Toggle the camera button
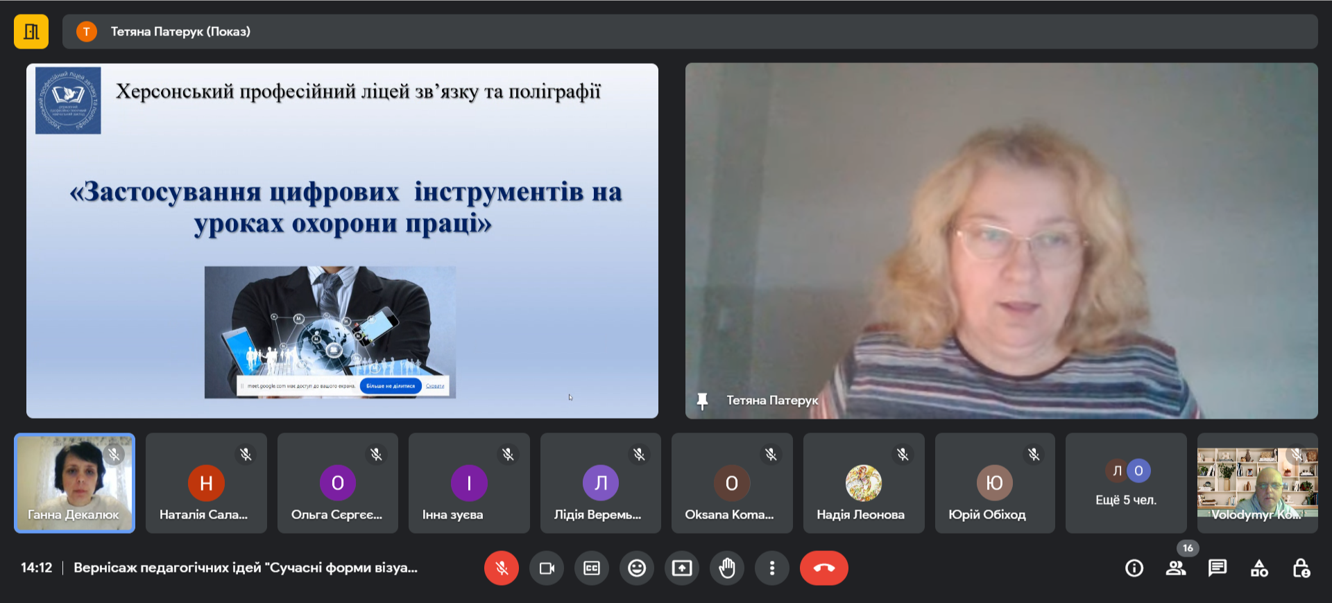 547,568
